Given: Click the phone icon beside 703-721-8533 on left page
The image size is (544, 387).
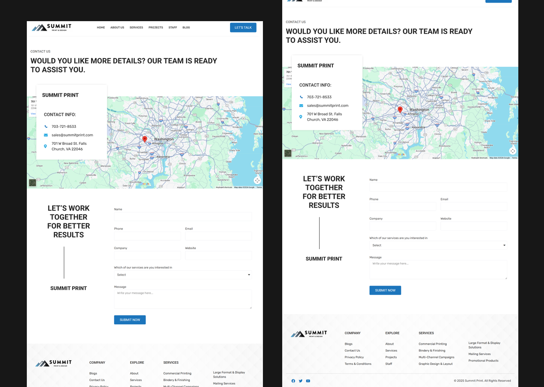Looking at the screenshot, I should tap(46, 126).
